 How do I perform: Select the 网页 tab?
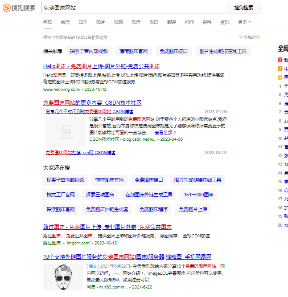click(47, 22)
